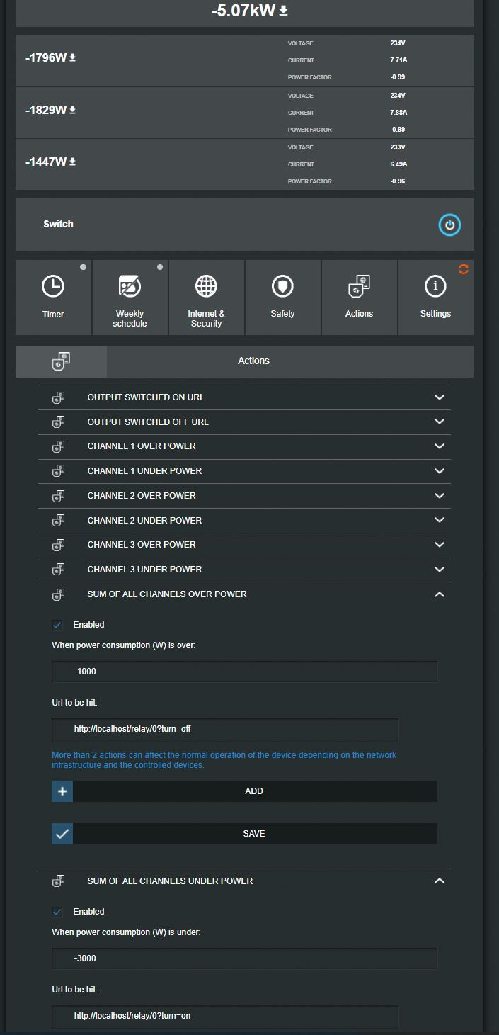Uncheck Enabled under Sum Under Power
Viewport: 499px width, 1035px height.
(57, 912)
